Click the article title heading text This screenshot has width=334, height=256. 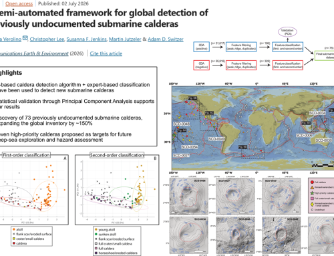pos(104,18)
